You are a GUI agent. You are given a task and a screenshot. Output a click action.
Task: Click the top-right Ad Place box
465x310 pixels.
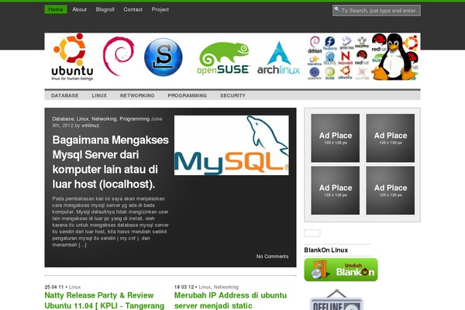pos(391,138)
